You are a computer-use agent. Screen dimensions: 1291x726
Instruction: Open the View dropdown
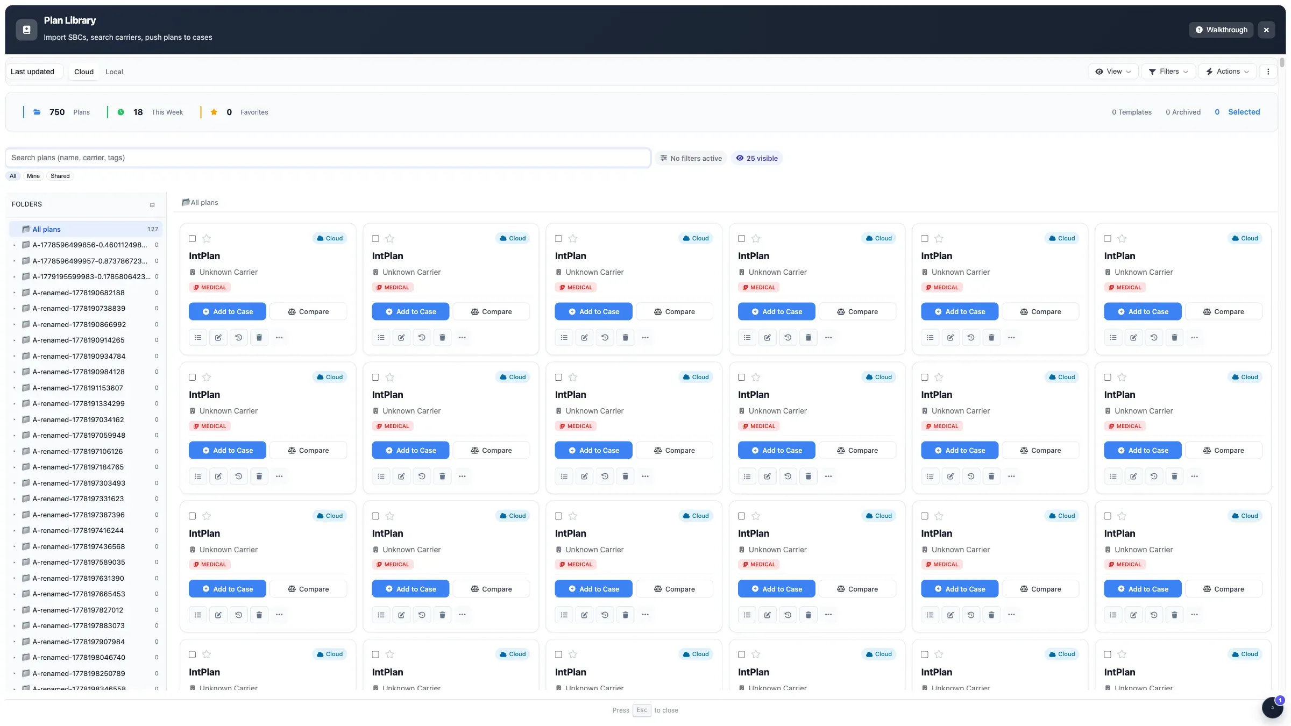click(x=1113, y=72)
